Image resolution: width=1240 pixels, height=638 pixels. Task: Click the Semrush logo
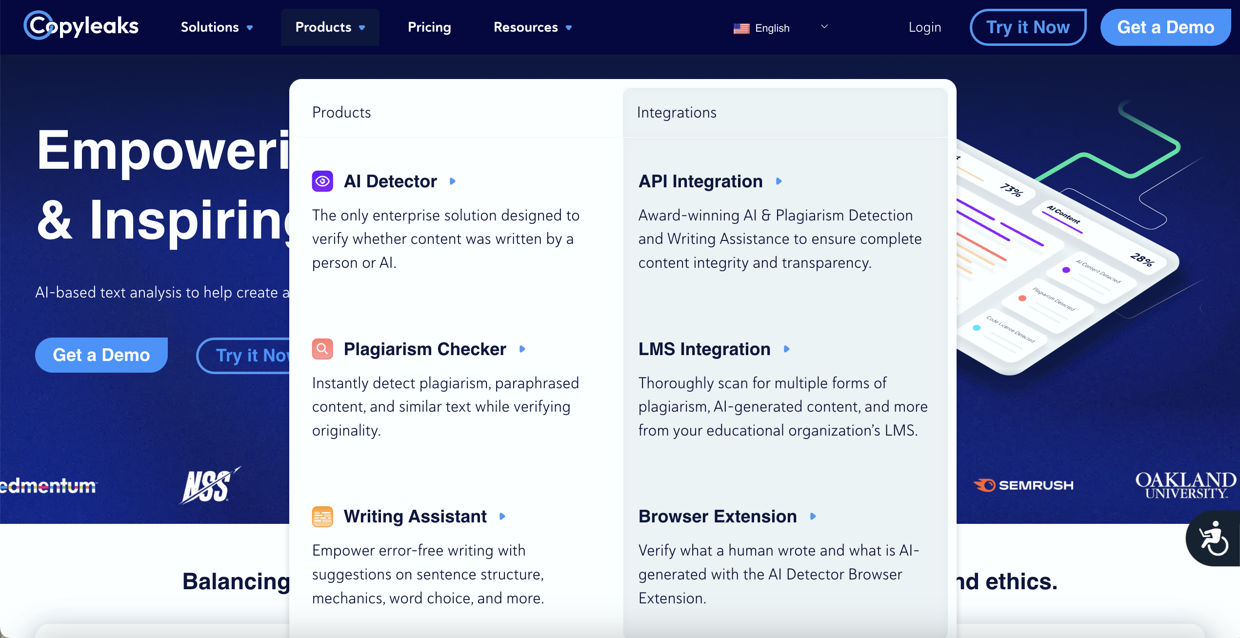1023,485
